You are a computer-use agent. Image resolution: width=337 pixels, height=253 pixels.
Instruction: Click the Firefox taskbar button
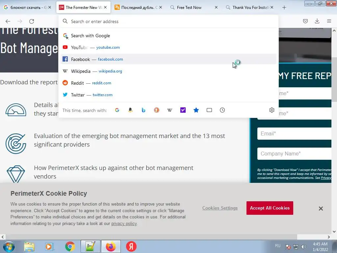(111, 246)
